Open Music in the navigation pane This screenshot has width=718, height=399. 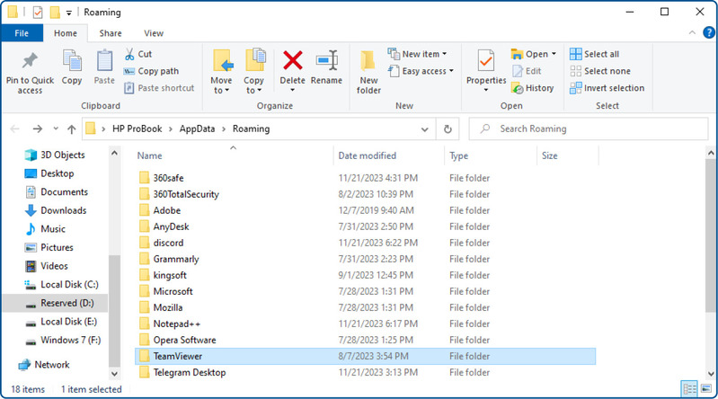pyautogui.click(x=45, y=228)
